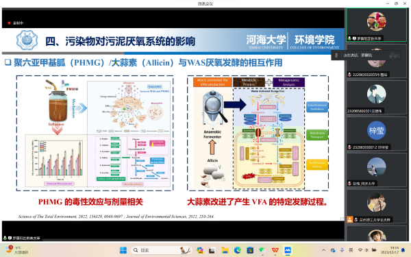Open volume control in system tray
The width and height of the screenshot is (411, 257).
pyautogui.click(x=366, y=250)
